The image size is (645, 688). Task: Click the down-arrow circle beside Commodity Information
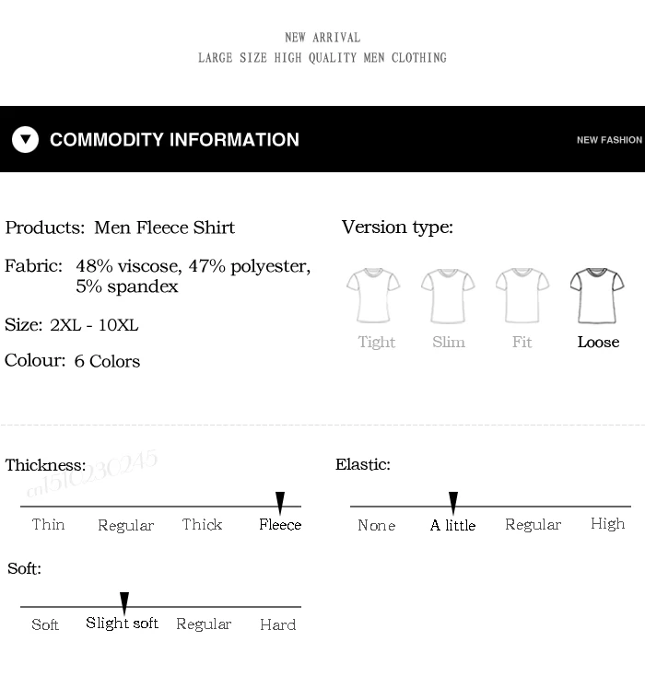[25, 139]
